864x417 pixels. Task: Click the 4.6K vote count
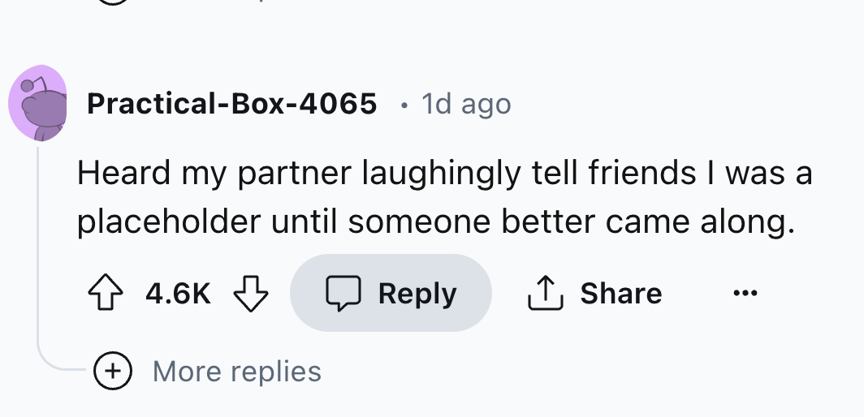[x=177, y=293]
